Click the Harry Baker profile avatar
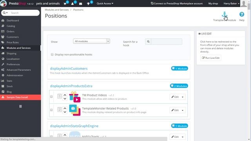251x141 pixels. point(244,4)
